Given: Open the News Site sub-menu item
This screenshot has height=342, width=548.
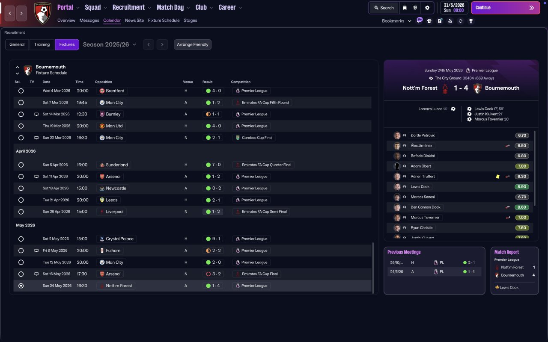Looking at the screenshot, I should pyautogui.click(x=134, y=21).
